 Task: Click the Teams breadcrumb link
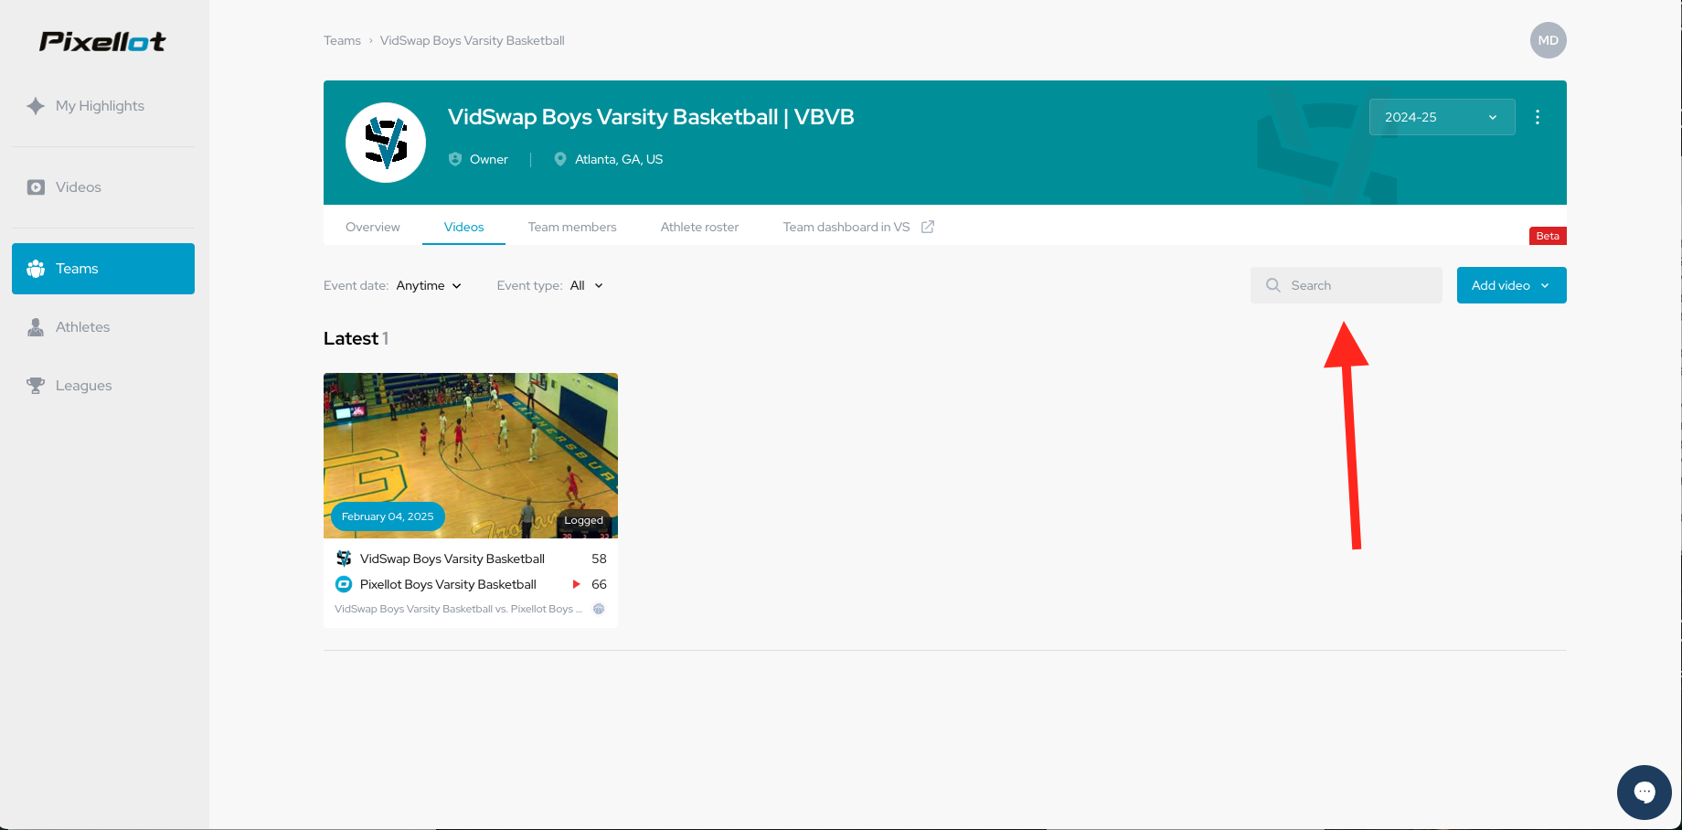(342, 41)
